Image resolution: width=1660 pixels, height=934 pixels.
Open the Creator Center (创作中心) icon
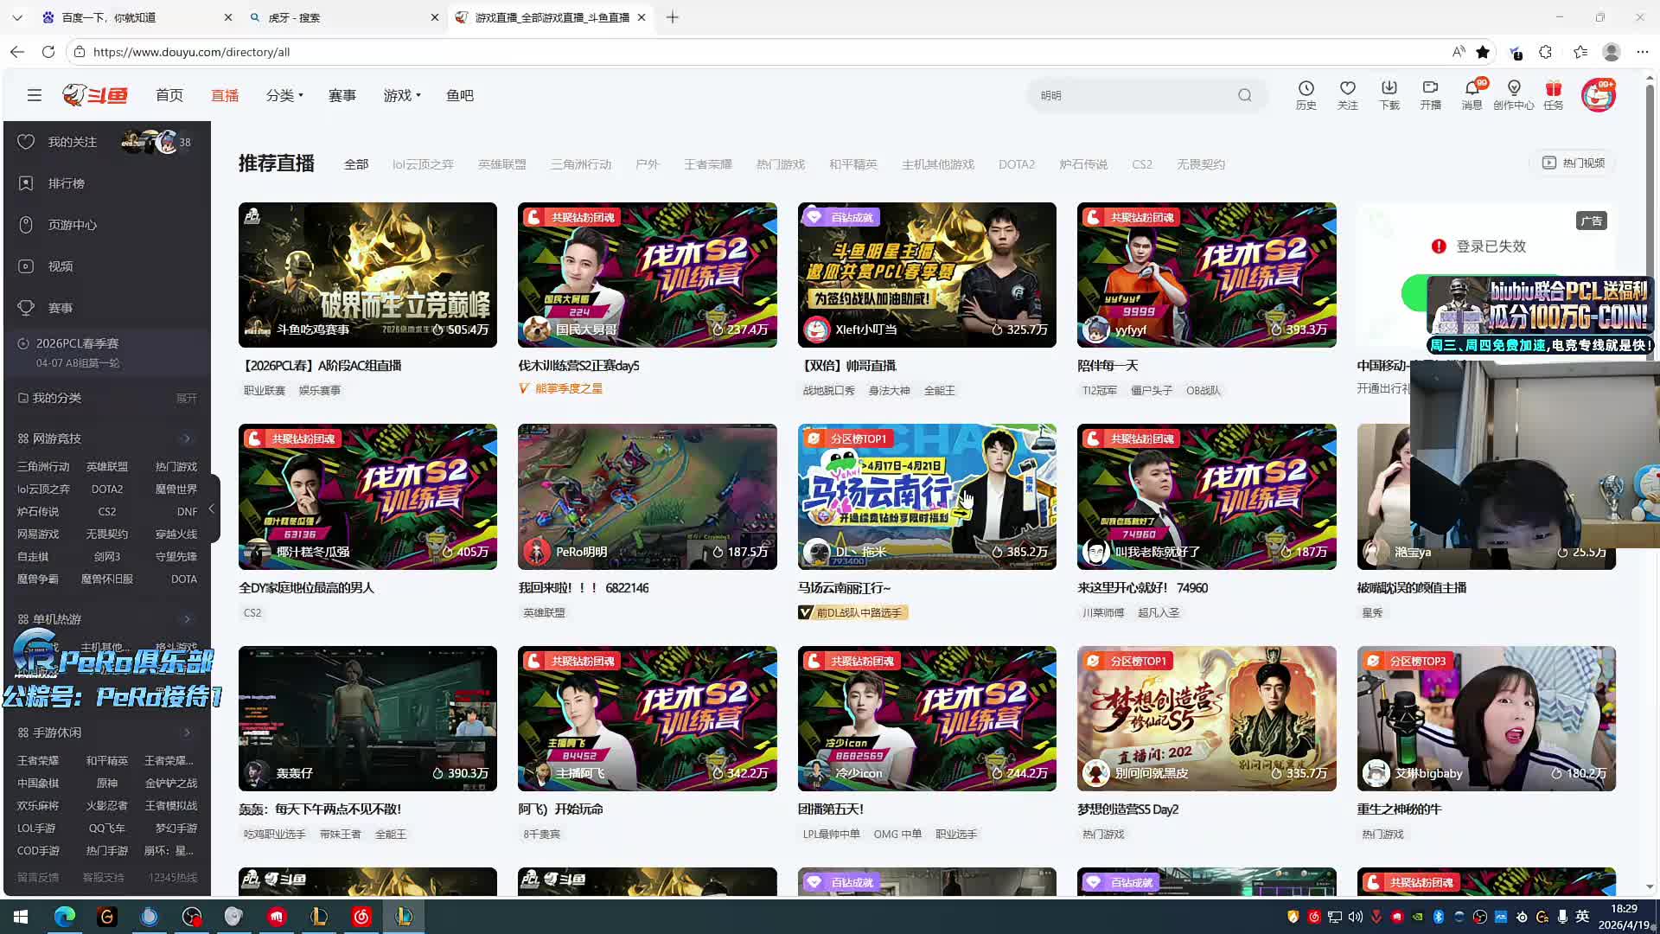1513,89
